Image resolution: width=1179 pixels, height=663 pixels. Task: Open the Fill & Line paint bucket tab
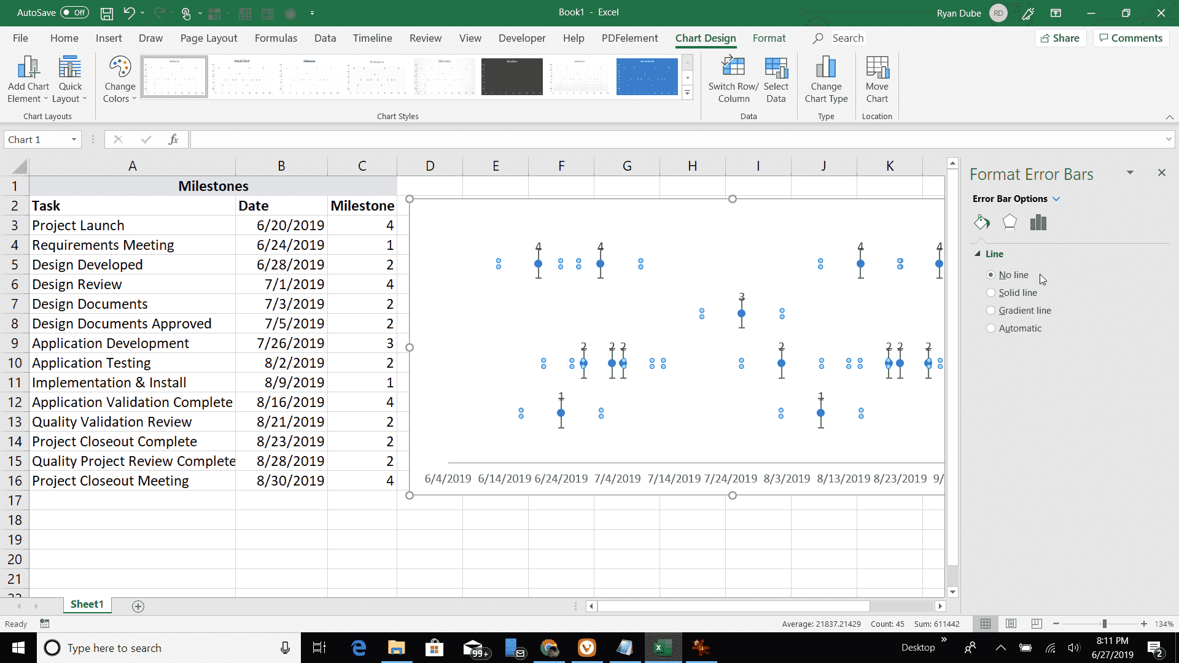[981, 222]
